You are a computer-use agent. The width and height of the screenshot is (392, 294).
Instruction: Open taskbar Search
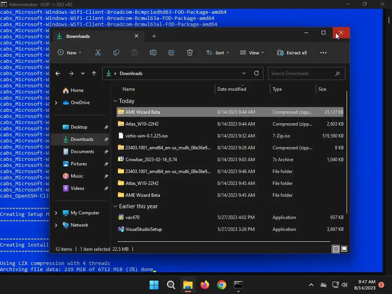171,285
